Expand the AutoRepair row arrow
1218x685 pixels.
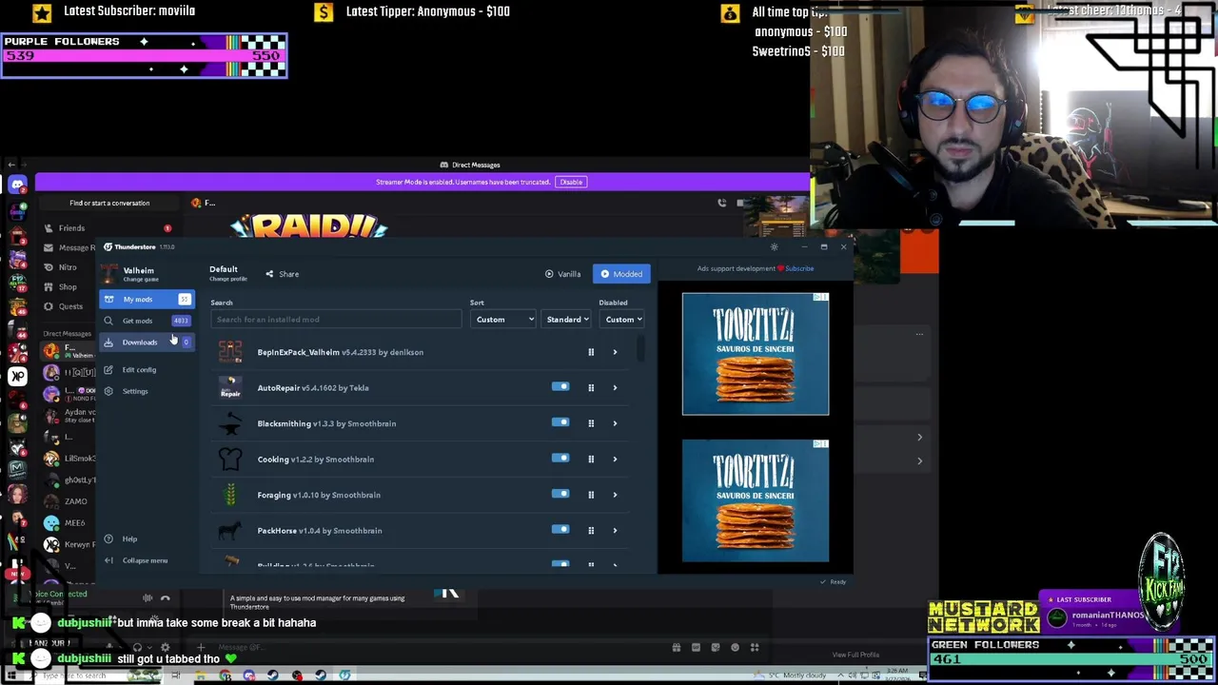[x=615, y=388]
